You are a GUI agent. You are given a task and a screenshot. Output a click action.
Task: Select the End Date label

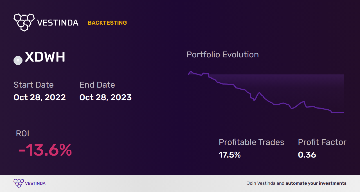97,85
